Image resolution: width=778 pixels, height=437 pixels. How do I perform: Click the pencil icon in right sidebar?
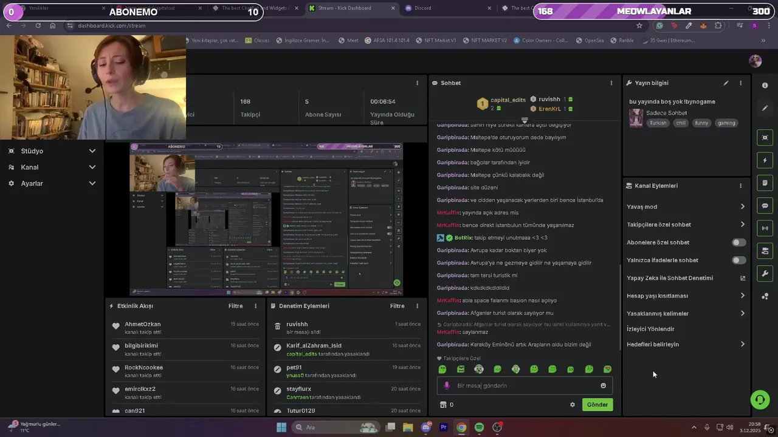765,108
